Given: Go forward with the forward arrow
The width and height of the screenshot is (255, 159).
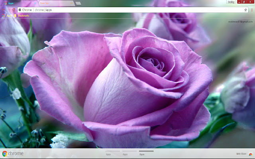Looking at the screenshot, I should pyautogui.click(x=9, y=10).
